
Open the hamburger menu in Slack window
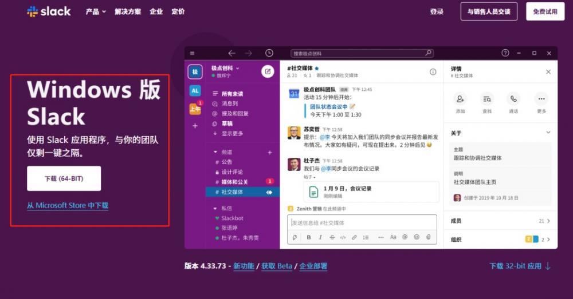[192, 53]
